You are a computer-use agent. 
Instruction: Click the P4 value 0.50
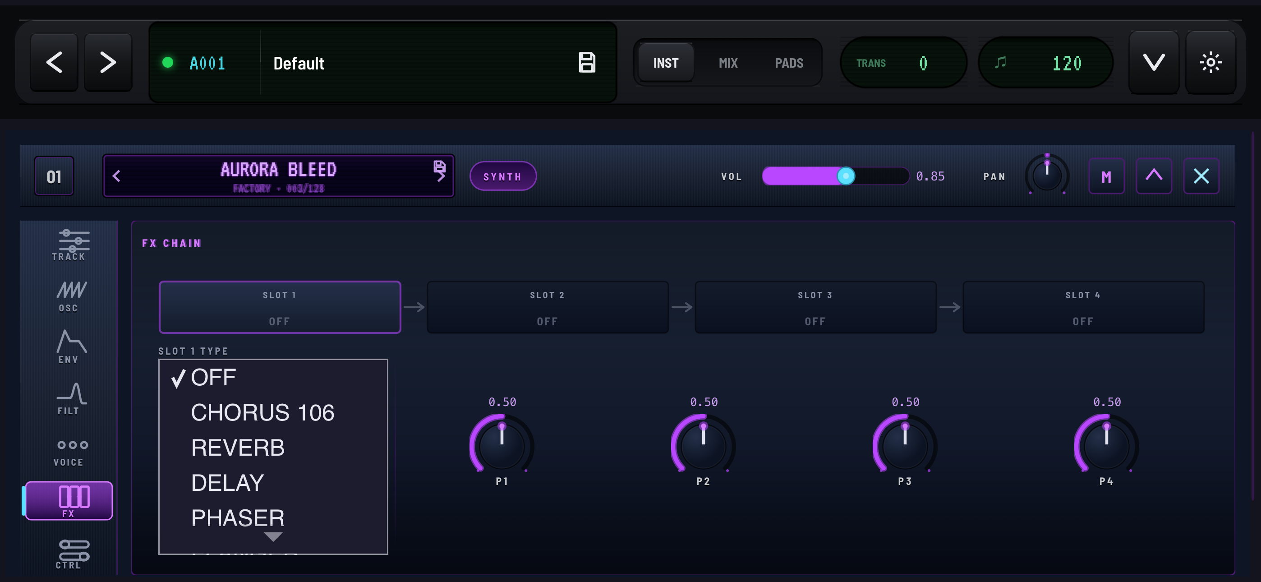point(1107,402)
